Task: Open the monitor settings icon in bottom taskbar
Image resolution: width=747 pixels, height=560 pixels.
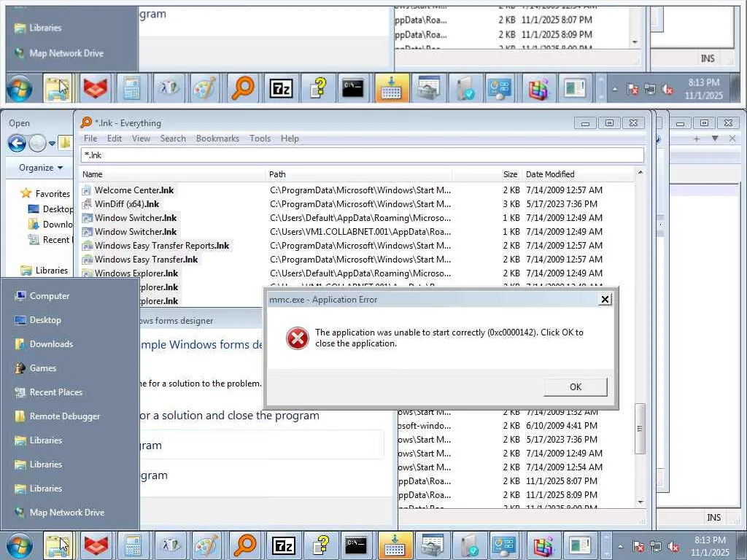Action: (505, 545)
